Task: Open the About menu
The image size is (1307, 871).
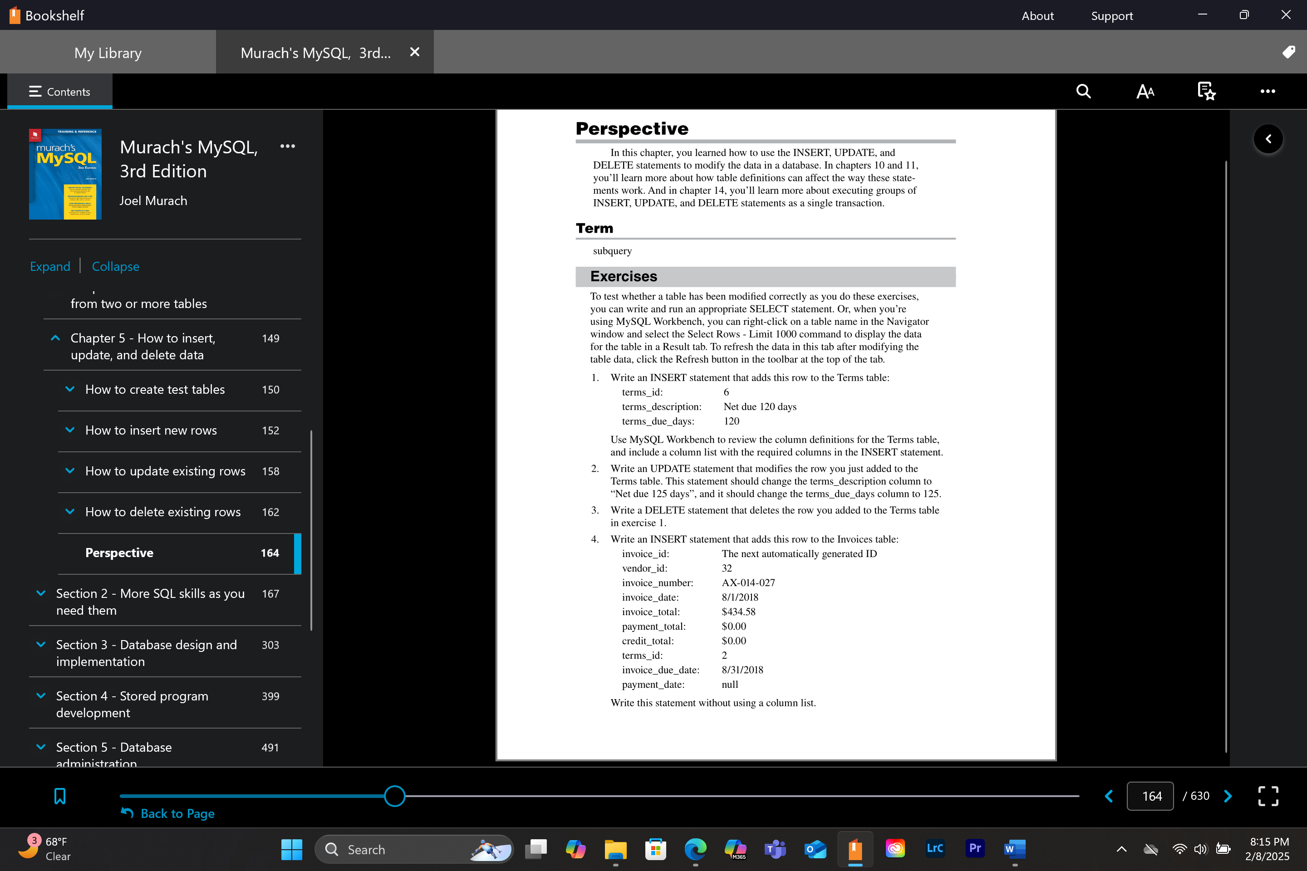Action: tap(1037, 15)
